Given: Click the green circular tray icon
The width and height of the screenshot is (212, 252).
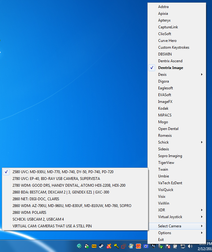Looking at the screenshot, I should 79,246.
